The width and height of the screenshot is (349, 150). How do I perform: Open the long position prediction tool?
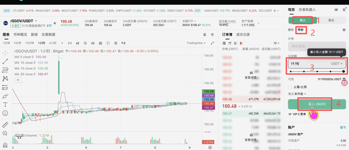5,88
